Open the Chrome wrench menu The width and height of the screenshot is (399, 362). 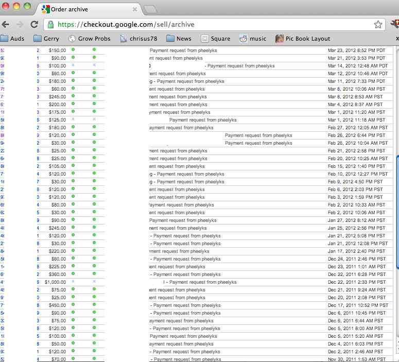click(394, 24)
